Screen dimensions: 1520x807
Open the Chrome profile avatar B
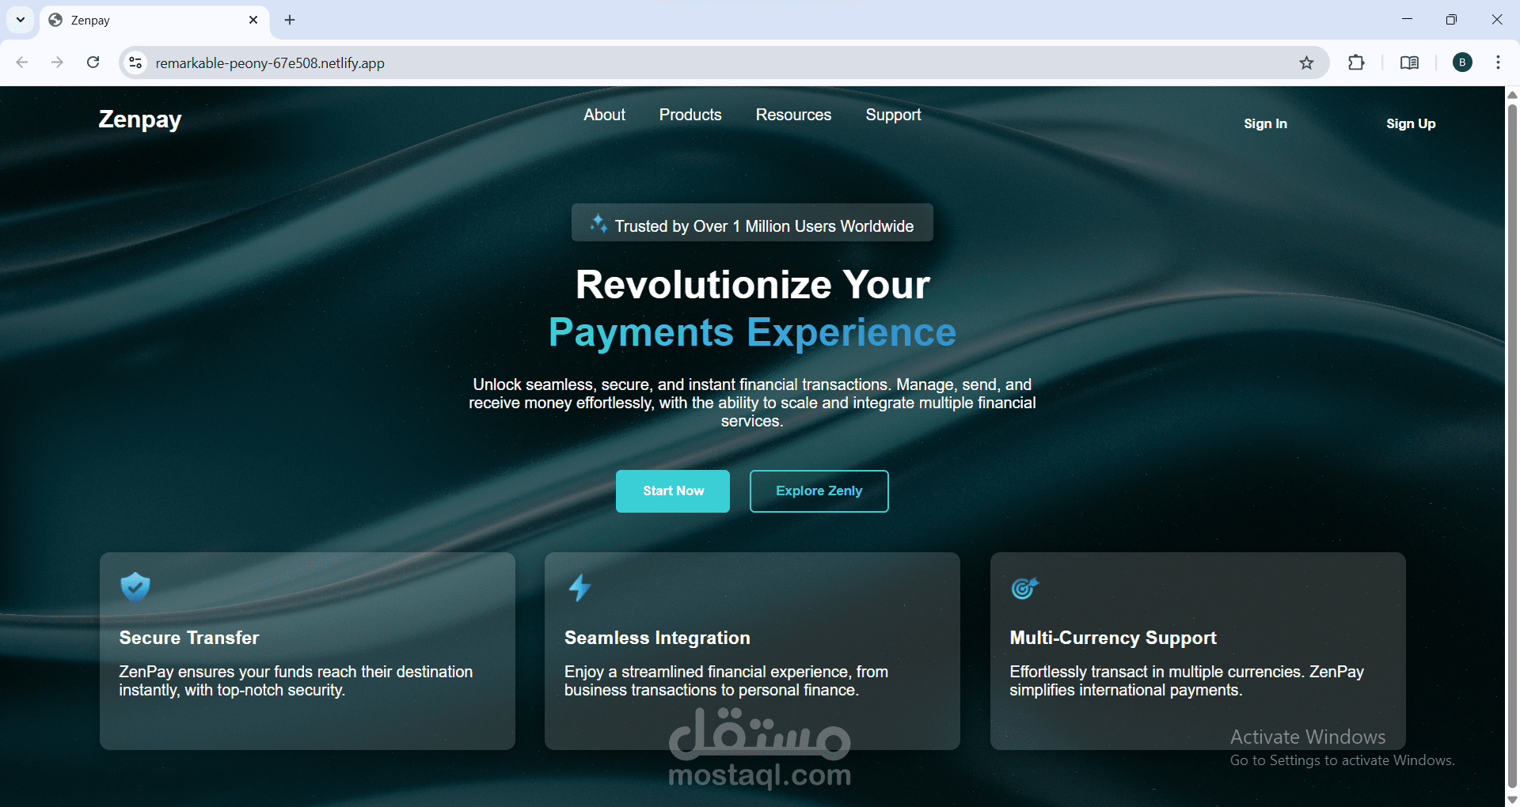point(1462,63)
